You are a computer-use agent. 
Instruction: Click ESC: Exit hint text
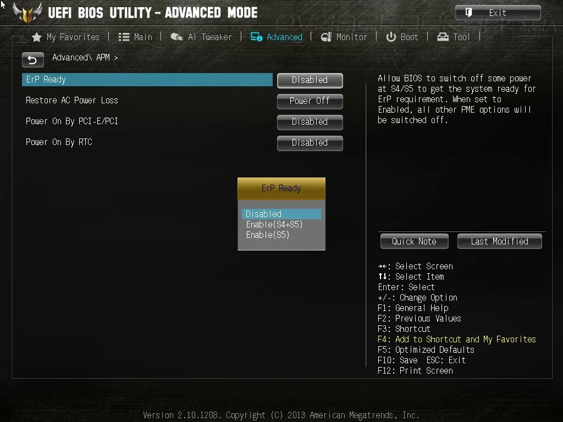[x=446, y=360]
